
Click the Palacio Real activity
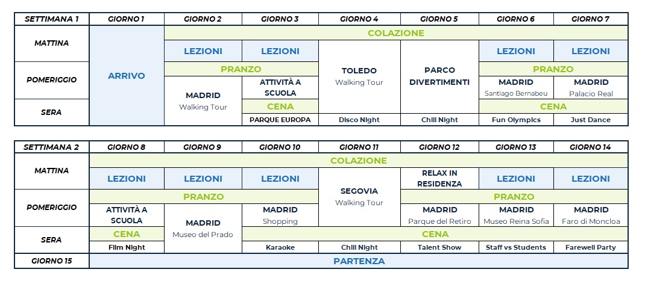(591, 87)
